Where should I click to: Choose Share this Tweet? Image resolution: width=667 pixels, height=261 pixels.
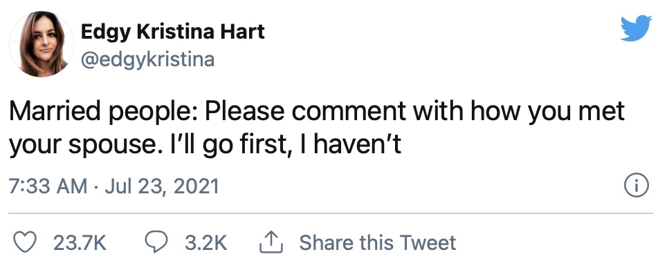[377, 243]
